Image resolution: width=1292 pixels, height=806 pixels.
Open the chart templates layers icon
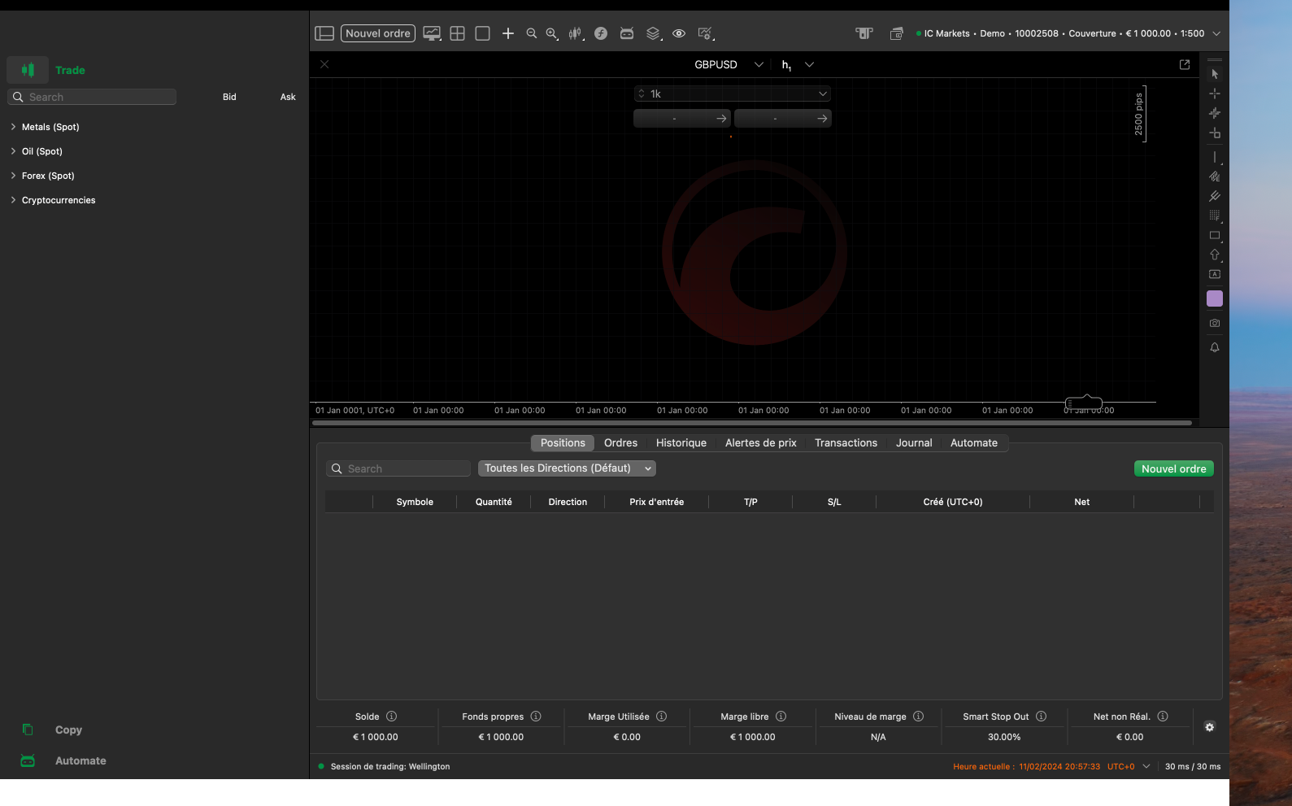[653, 33]
